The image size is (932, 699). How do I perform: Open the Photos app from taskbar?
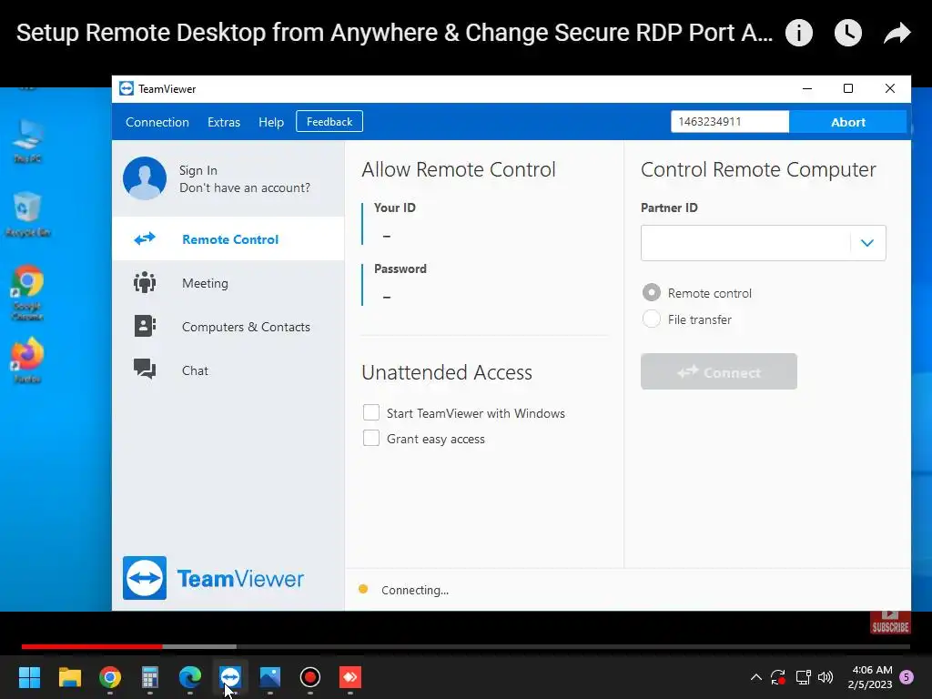(x=269, y=677)
